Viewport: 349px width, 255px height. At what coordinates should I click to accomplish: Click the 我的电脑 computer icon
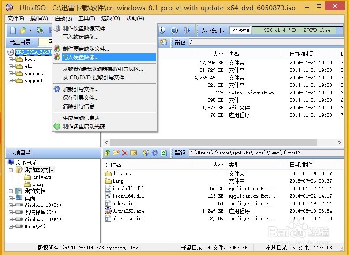click(11, 163)
